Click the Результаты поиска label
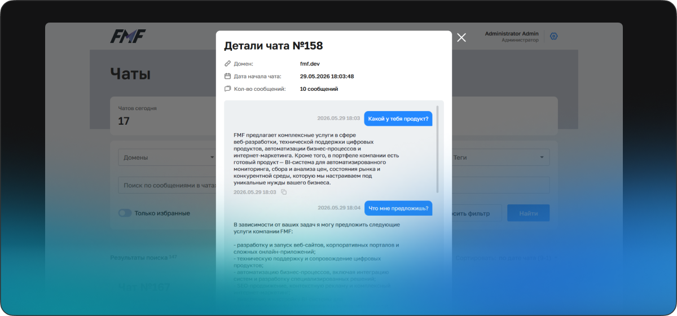The width and height of the screenshot is (677, 316). [139, 257]
